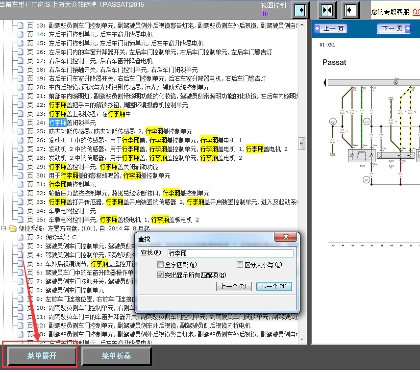Click the split-view center icon
Image resolution: width=420 pixels, height=373 pixels.
pyautogui.click(x=327, y=10)
